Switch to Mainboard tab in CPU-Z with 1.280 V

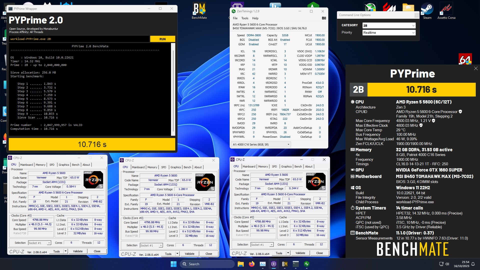point(138,167)
